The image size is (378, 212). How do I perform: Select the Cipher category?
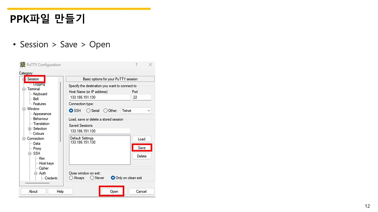pos(44,168)
